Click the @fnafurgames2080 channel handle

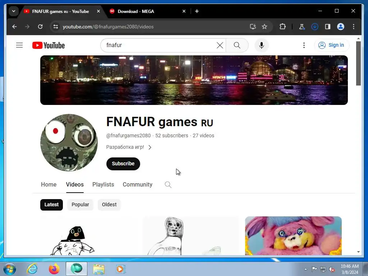128,135
